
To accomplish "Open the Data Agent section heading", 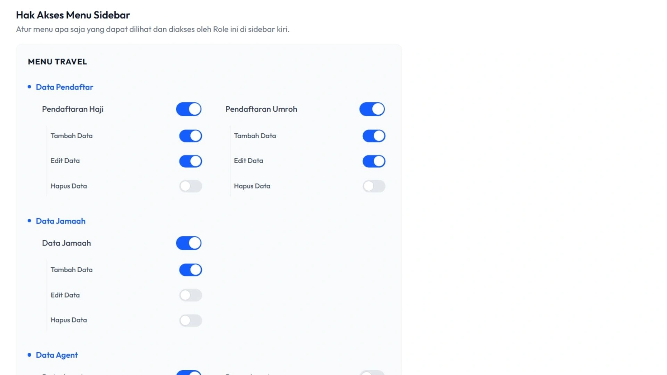I will (x=57, y=355).
